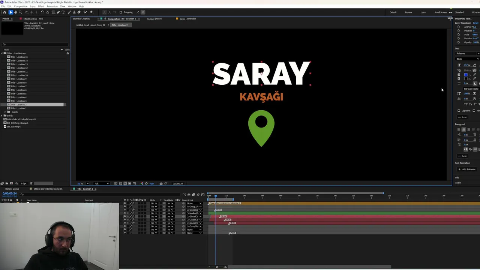Switch to the Render Queue tab

pos(12,189)
